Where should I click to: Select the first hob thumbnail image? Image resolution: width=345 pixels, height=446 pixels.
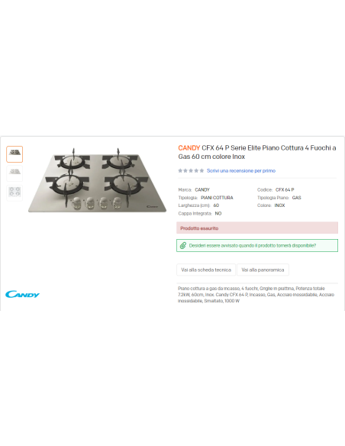[x=15, y=154]
